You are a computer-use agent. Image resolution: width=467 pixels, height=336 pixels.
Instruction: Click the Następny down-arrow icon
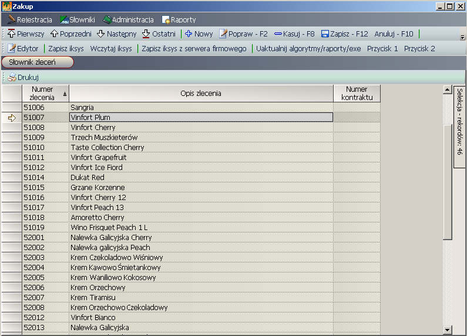pyautogui.click(x=100, y=34)
